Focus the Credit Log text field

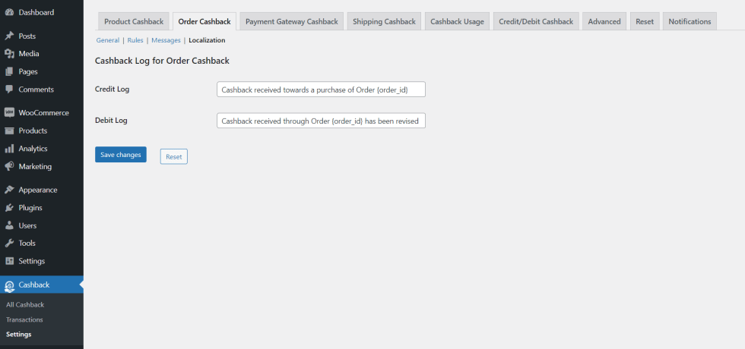[x=321, y=90]
